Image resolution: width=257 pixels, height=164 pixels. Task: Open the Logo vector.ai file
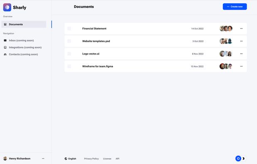tap(91, 54)
